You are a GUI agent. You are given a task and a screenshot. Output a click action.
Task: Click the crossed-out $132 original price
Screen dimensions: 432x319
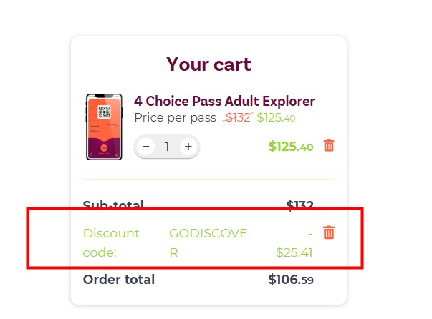[238, 118]
